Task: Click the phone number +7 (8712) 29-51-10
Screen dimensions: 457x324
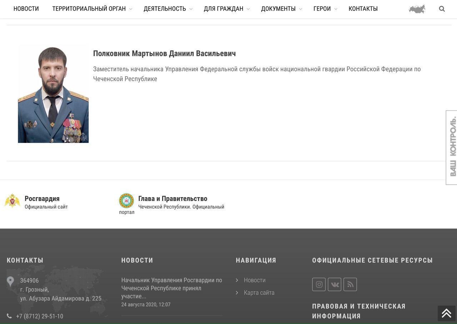Action: [40, 316]
